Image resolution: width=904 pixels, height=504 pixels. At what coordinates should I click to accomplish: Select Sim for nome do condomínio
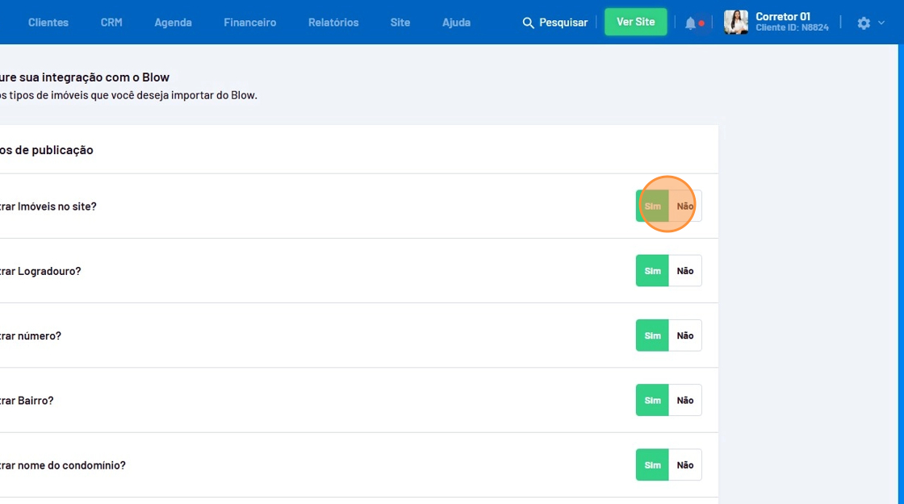point(652,465)
